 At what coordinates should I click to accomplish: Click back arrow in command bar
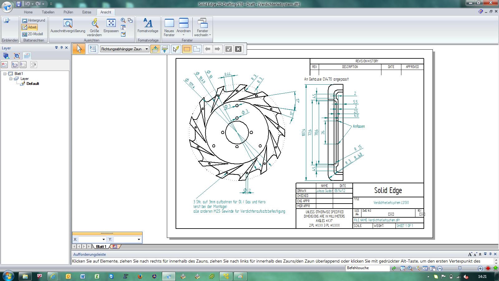208,49
